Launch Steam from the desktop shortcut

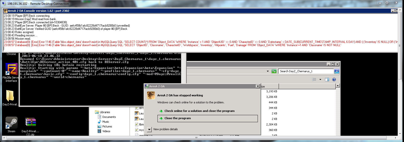pos(11,125)
